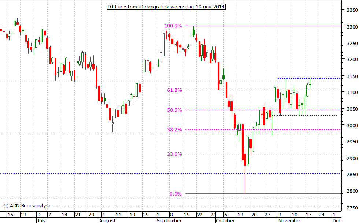Click the date tick labeled 13
Screen dimensions: 359x223
tap(240, 215)
